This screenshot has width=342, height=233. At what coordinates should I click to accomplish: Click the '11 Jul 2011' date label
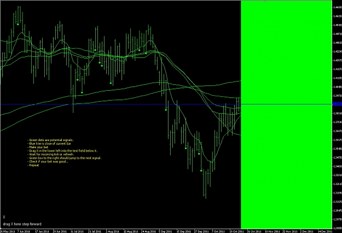[77, 231]
